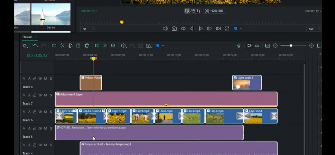Fit timeline to window width
Viewport: 335px width, 155px height.
[268, 46]
